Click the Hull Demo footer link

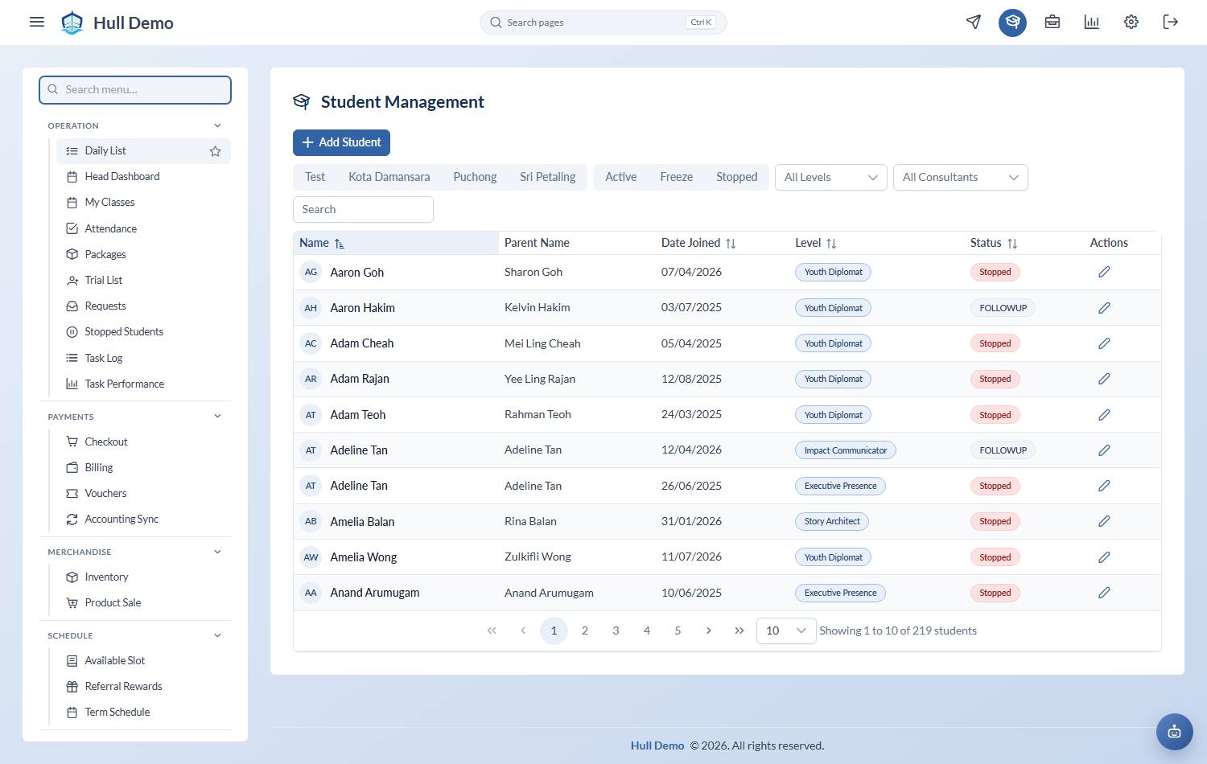(657, 746)
